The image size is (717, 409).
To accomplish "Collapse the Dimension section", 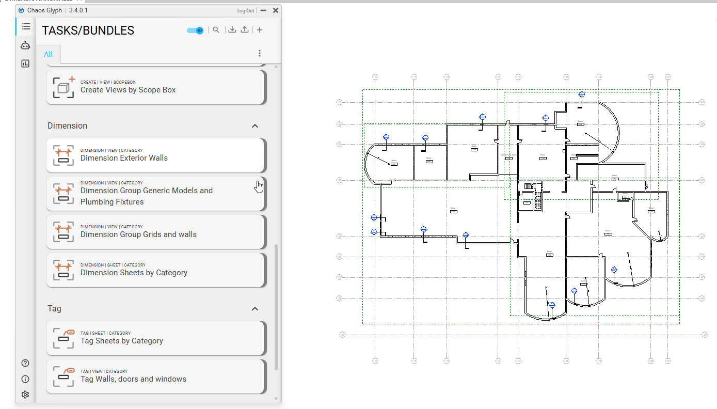I will tap(254, 125).
